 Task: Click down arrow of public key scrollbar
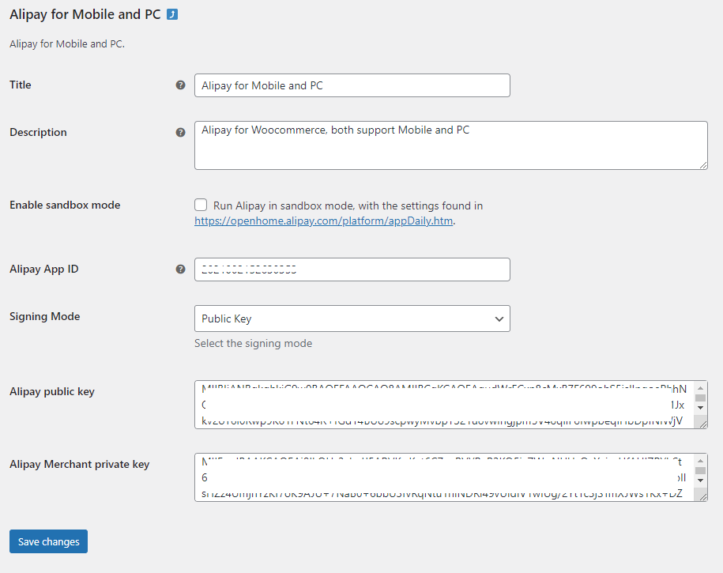700,407
